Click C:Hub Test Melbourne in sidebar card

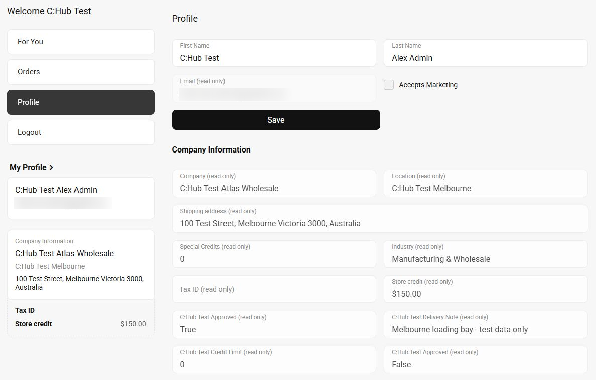[50, 266]
